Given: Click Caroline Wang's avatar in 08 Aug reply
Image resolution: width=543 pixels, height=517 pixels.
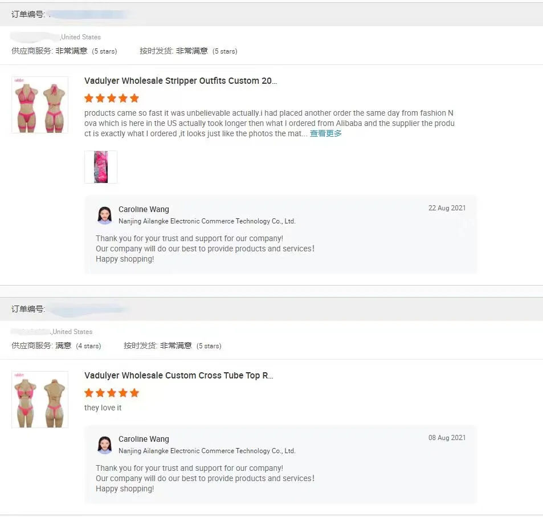Looking at the screenshot, I should click(x=105, y=445).
